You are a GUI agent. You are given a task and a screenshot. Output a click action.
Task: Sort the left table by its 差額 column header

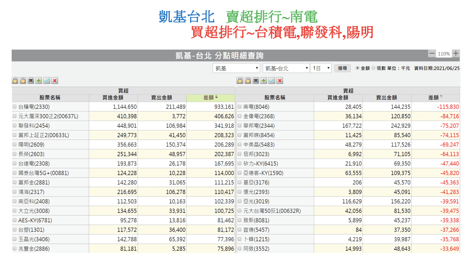210,98
